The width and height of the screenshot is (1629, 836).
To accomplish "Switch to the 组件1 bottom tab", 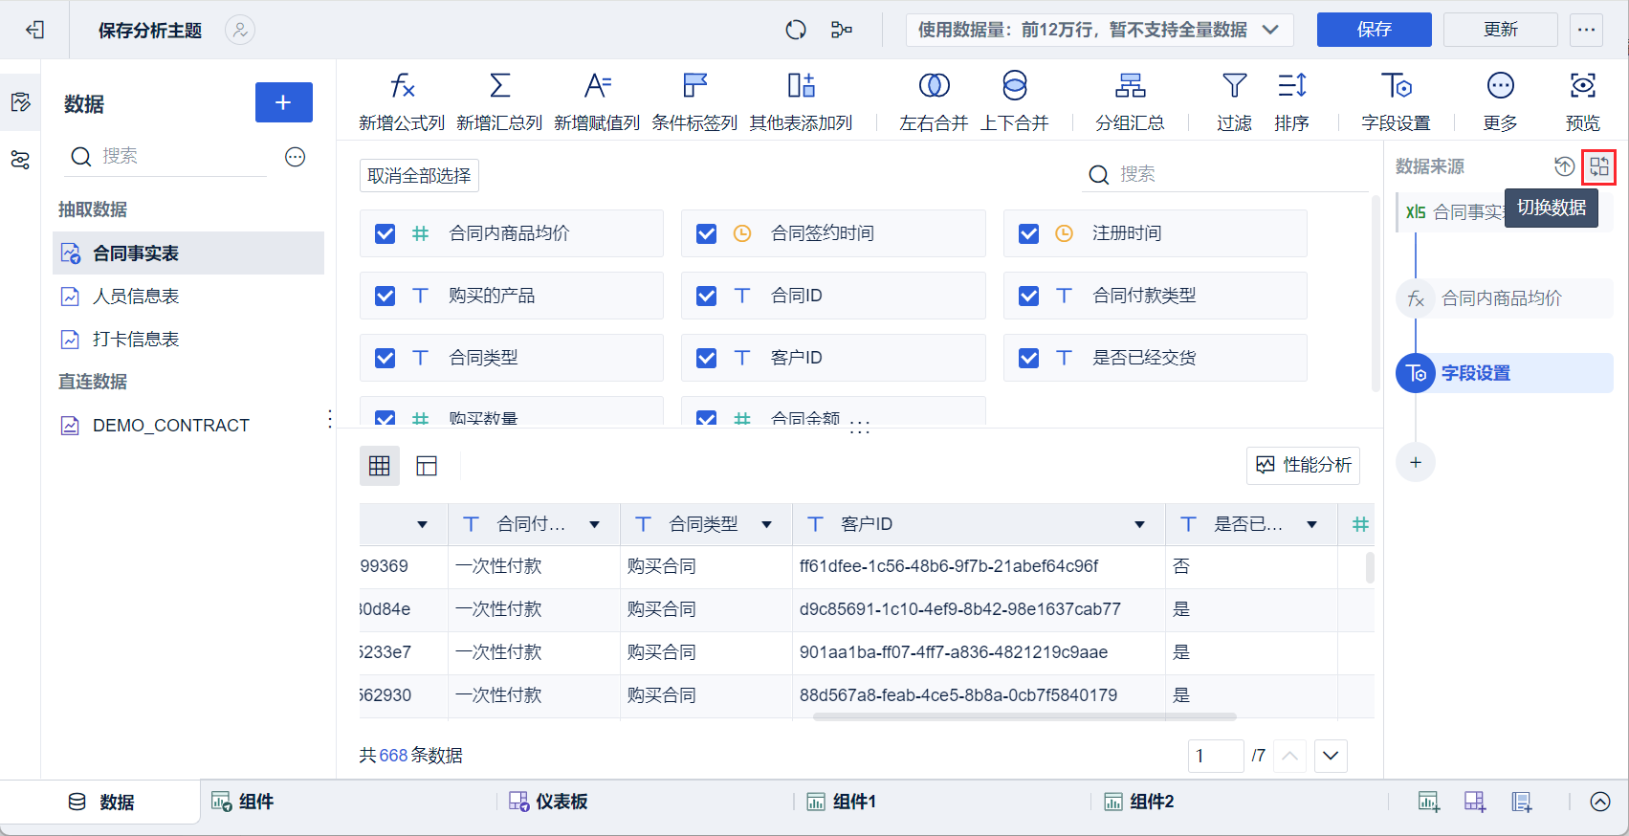I will click(x=842, y=802).
